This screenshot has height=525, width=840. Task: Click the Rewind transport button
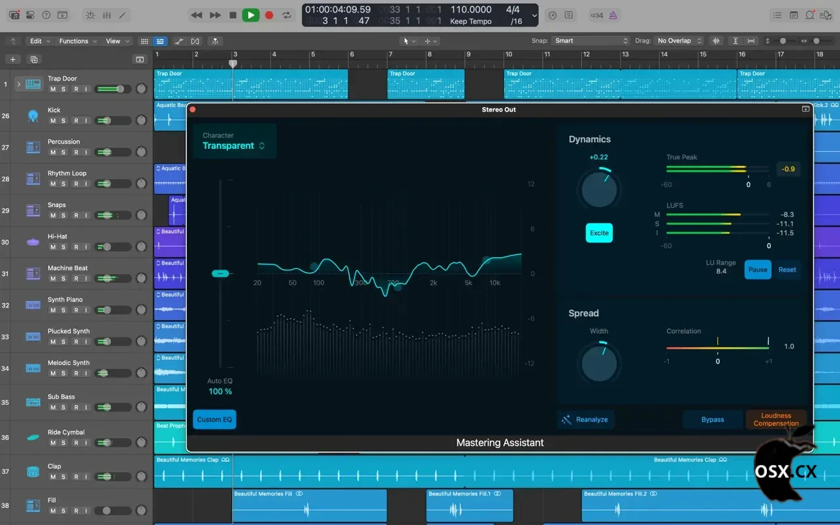tap(196, 15)
